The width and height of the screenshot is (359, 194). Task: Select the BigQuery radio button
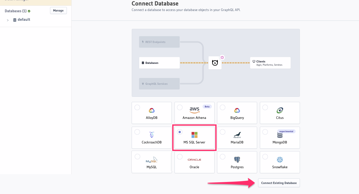coord(223,107)
